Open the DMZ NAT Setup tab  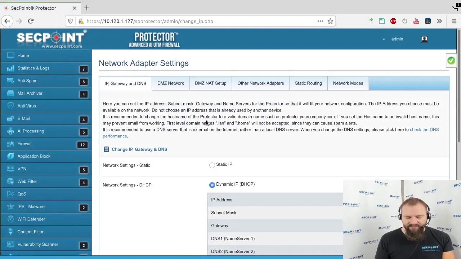coord(211,83)
